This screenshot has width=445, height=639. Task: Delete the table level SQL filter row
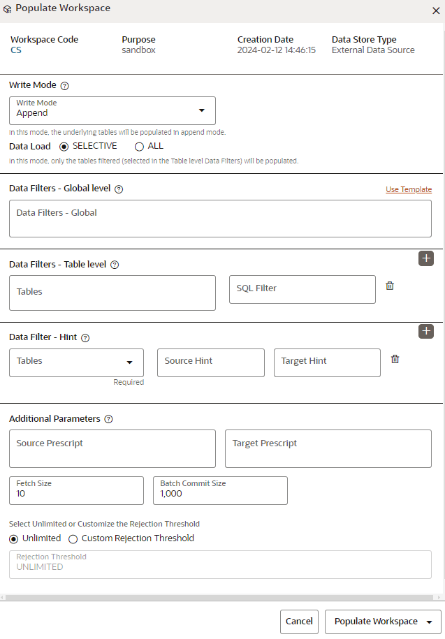pyautogui.click(x=390, y=286)
